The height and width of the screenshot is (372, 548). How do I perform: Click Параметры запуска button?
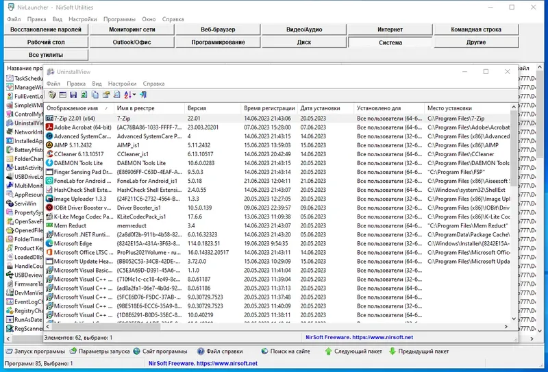[x=99, y=351]
